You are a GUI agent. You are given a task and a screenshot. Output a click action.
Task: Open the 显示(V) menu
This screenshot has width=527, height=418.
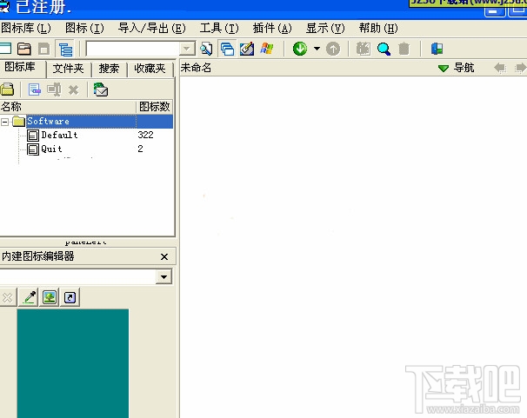click(325, 28)
